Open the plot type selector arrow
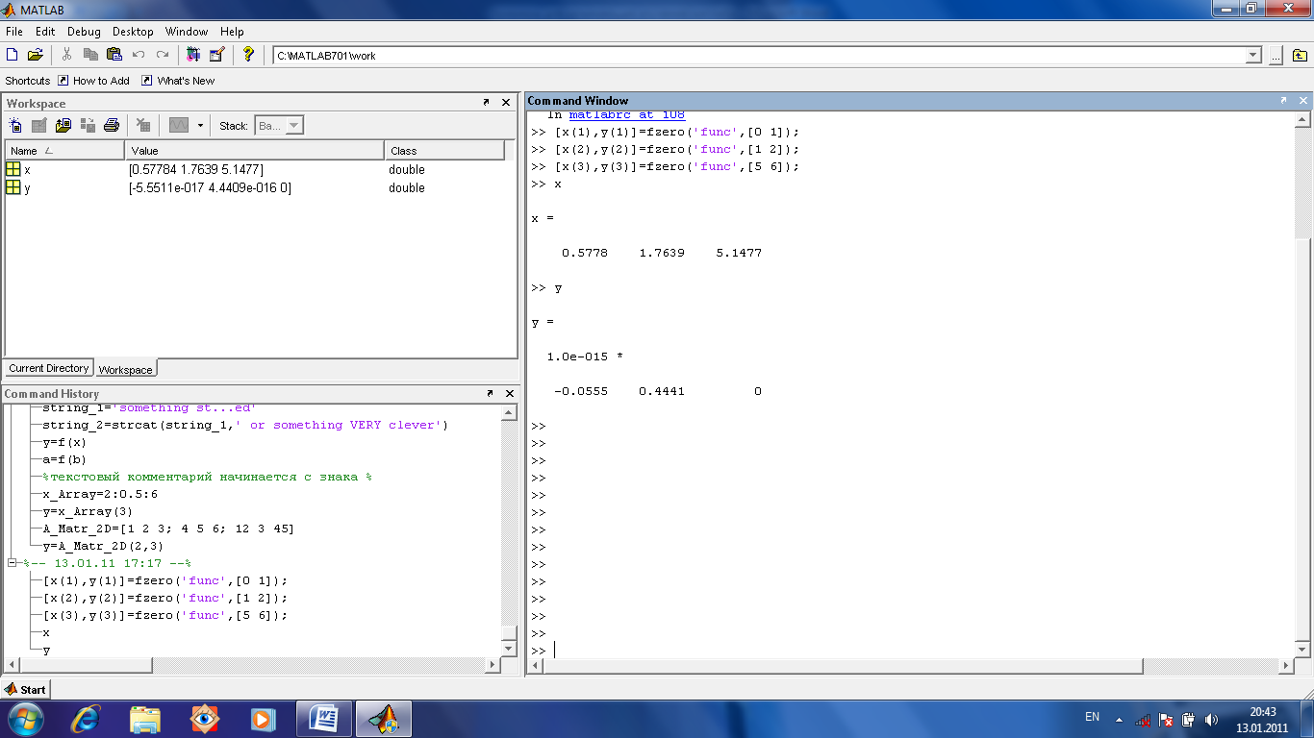Viewport: 1314px width, 738px height. (200, 125)
